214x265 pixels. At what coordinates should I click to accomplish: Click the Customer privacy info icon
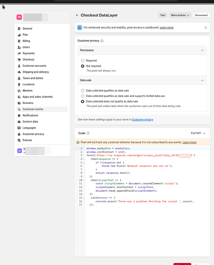(102, 41)
